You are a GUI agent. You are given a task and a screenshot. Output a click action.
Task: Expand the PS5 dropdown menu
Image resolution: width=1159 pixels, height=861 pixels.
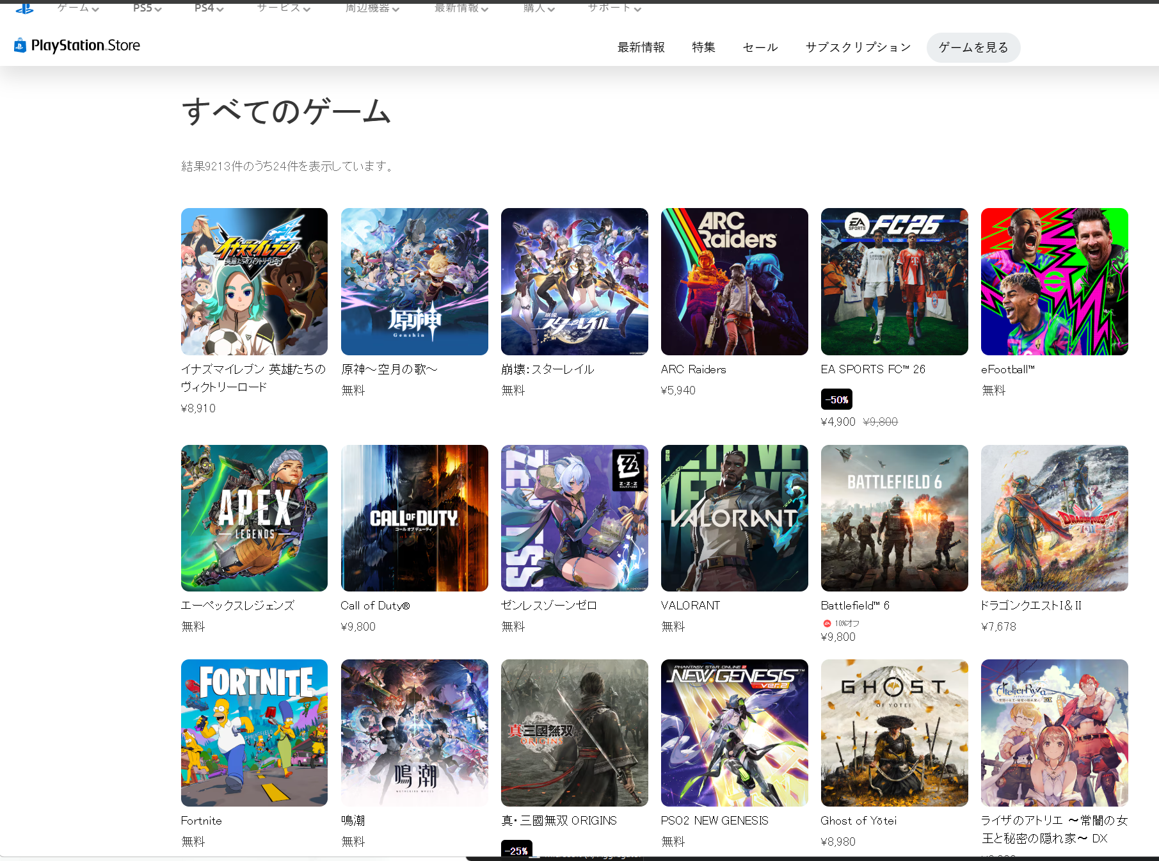[x=147, y=8]
